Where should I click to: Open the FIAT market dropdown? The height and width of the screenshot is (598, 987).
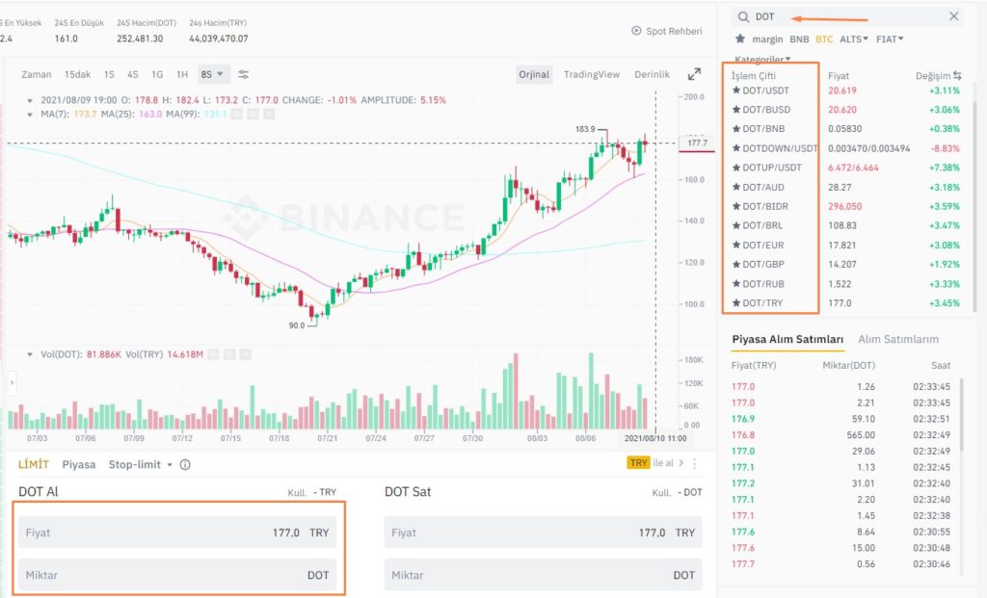[x=890, y=39]
